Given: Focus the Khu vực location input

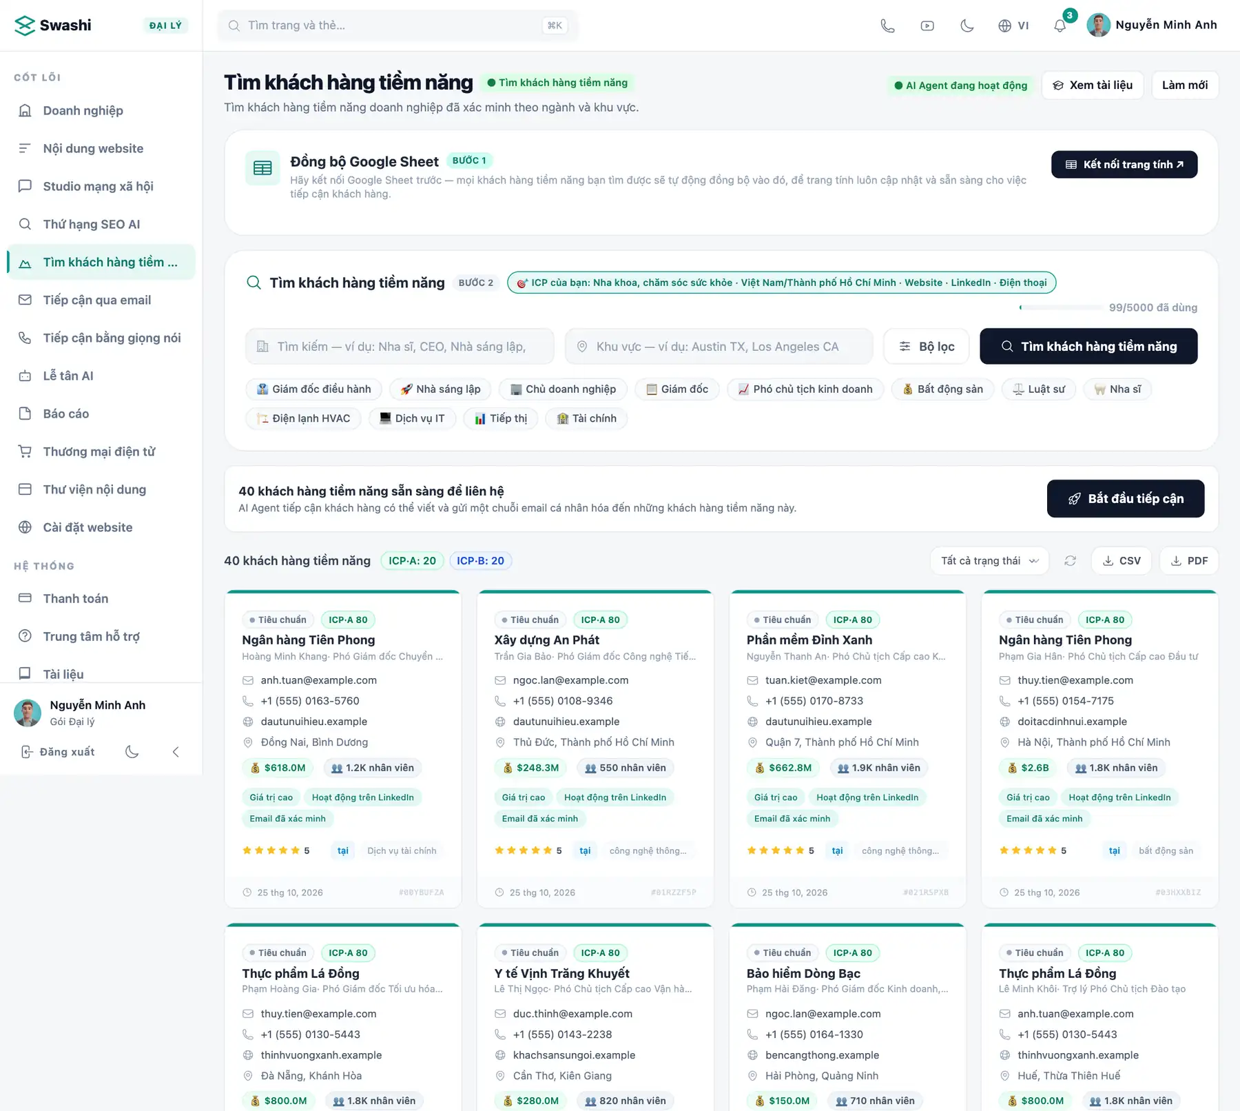Looking at the screenshot, I should (719, 347).
